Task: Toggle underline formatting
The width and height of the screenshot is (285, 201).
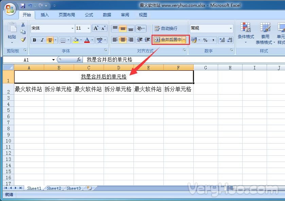Action: click(x=50, y=40)
